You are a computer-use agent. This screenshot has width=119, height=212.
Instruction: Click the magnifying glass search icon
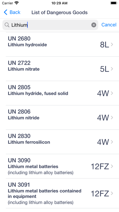click(7, 25)
